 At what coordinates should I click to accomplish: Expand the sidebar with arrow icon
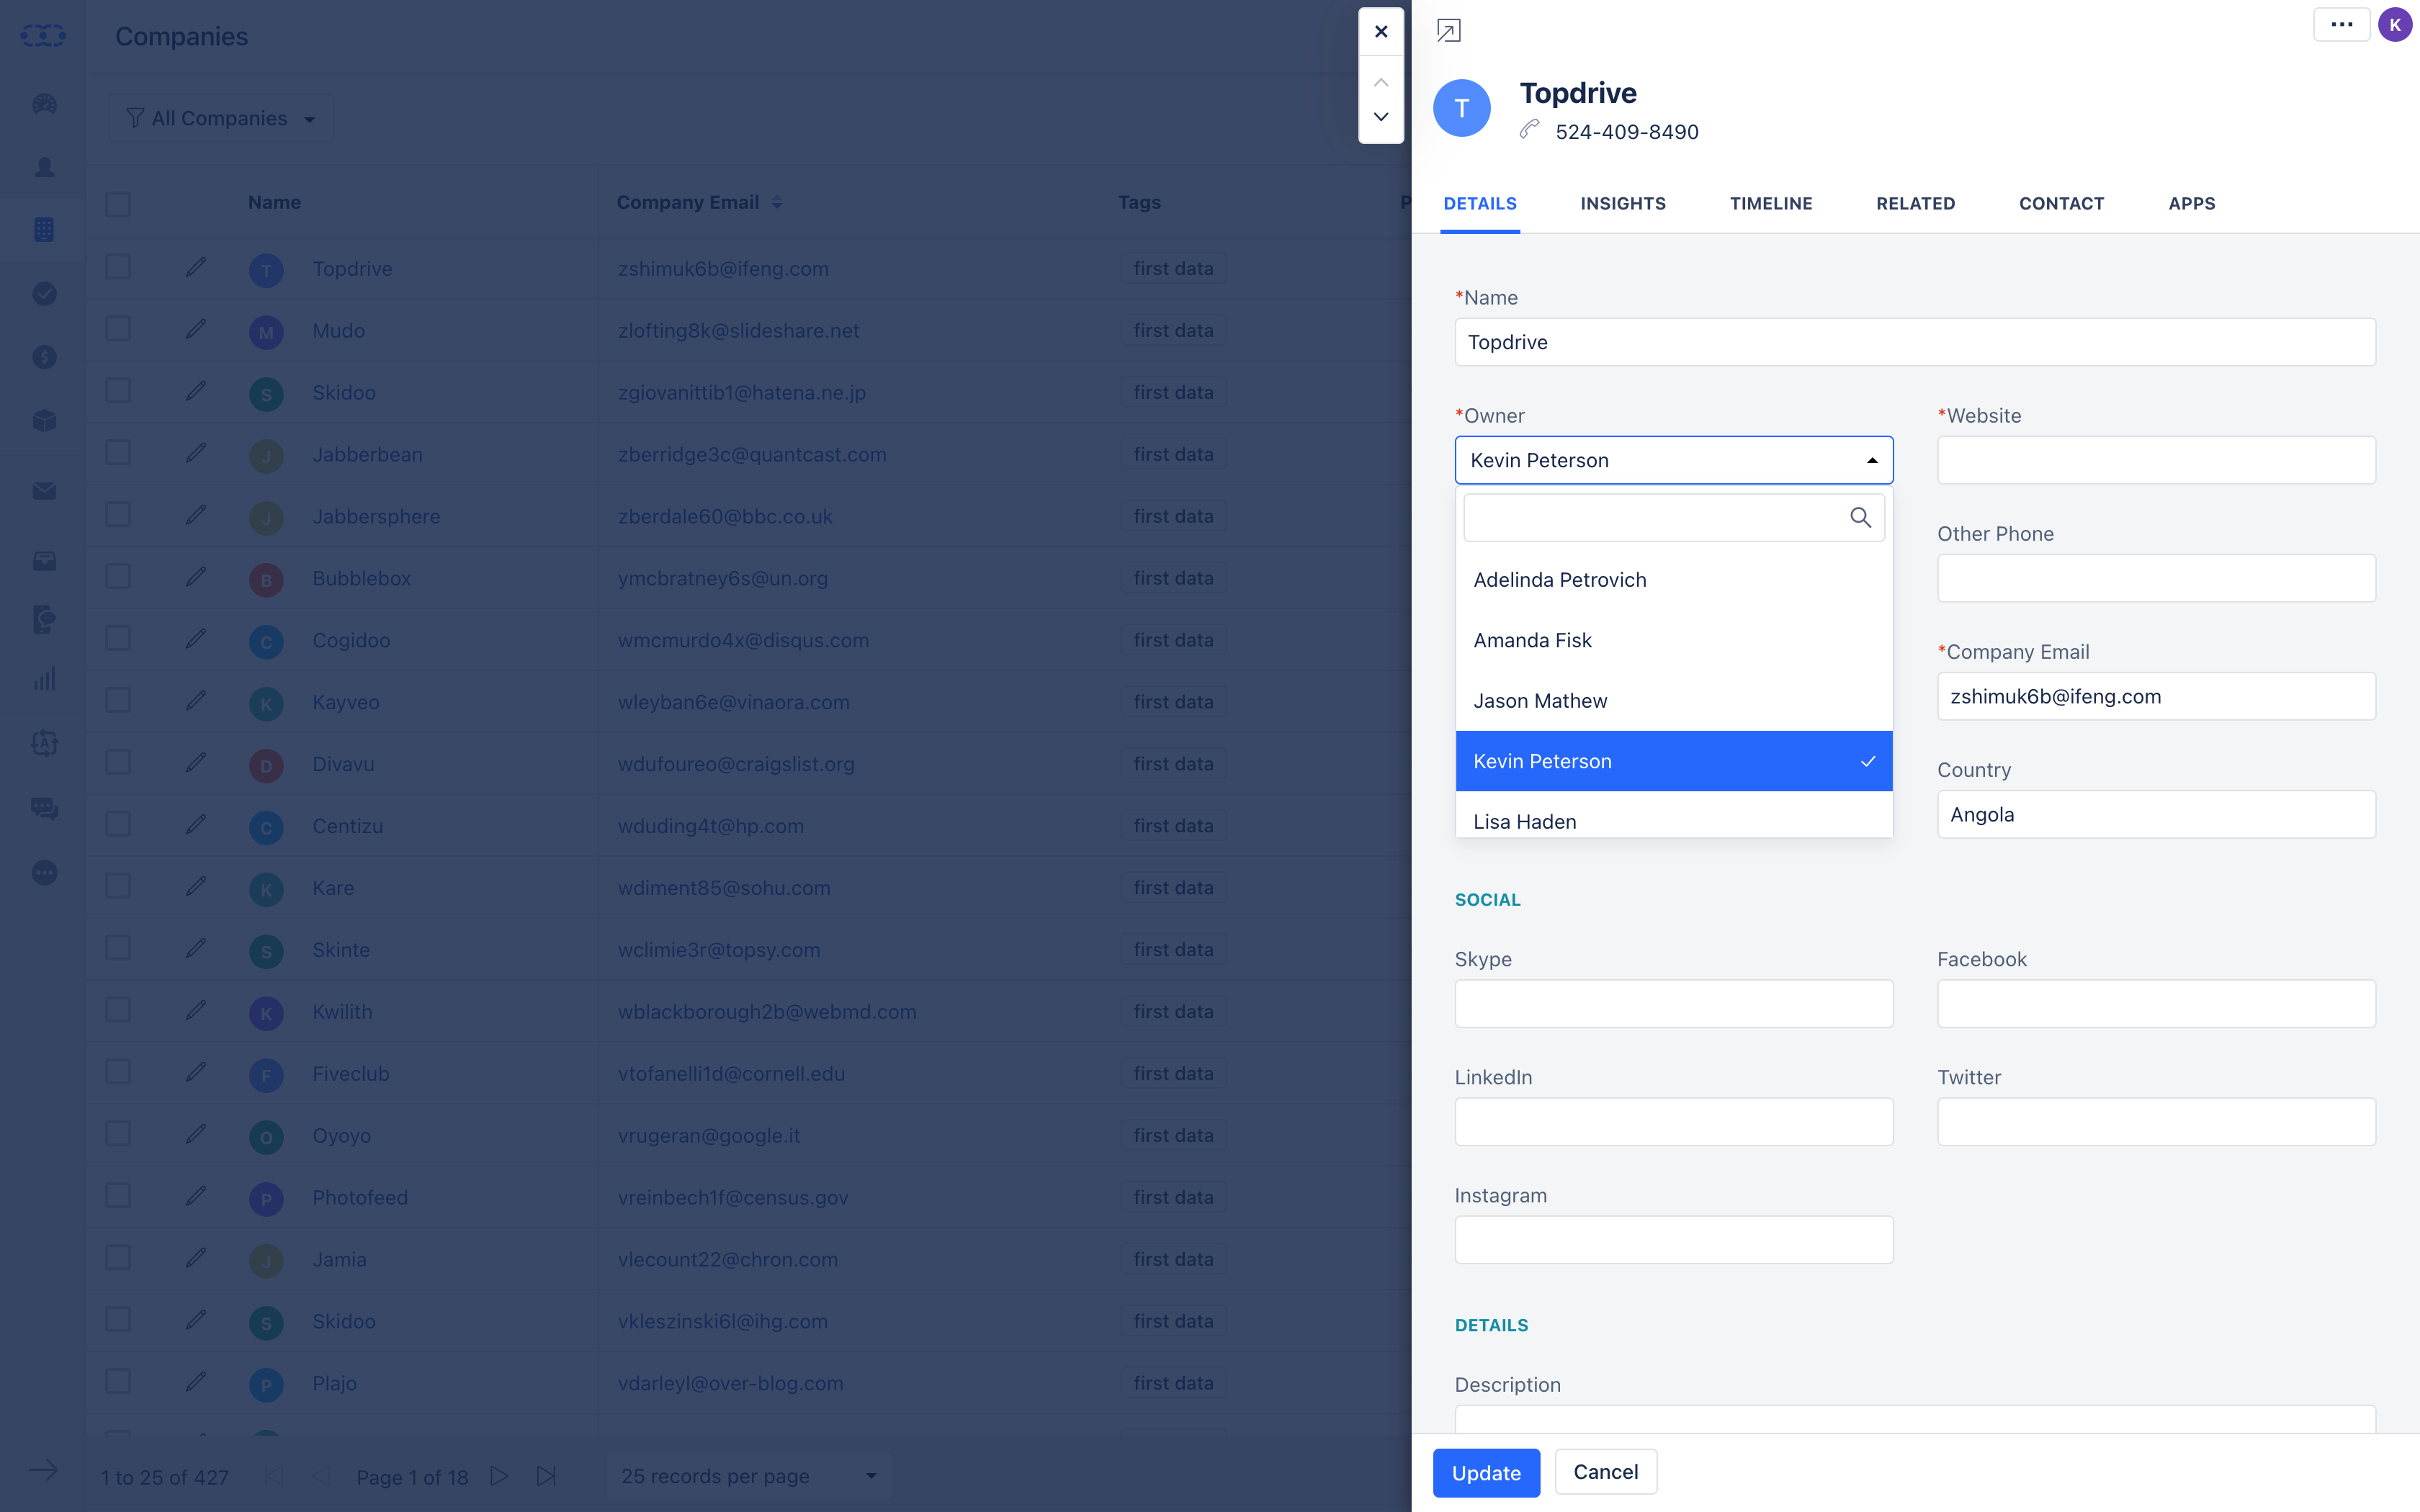[43, 1471]
